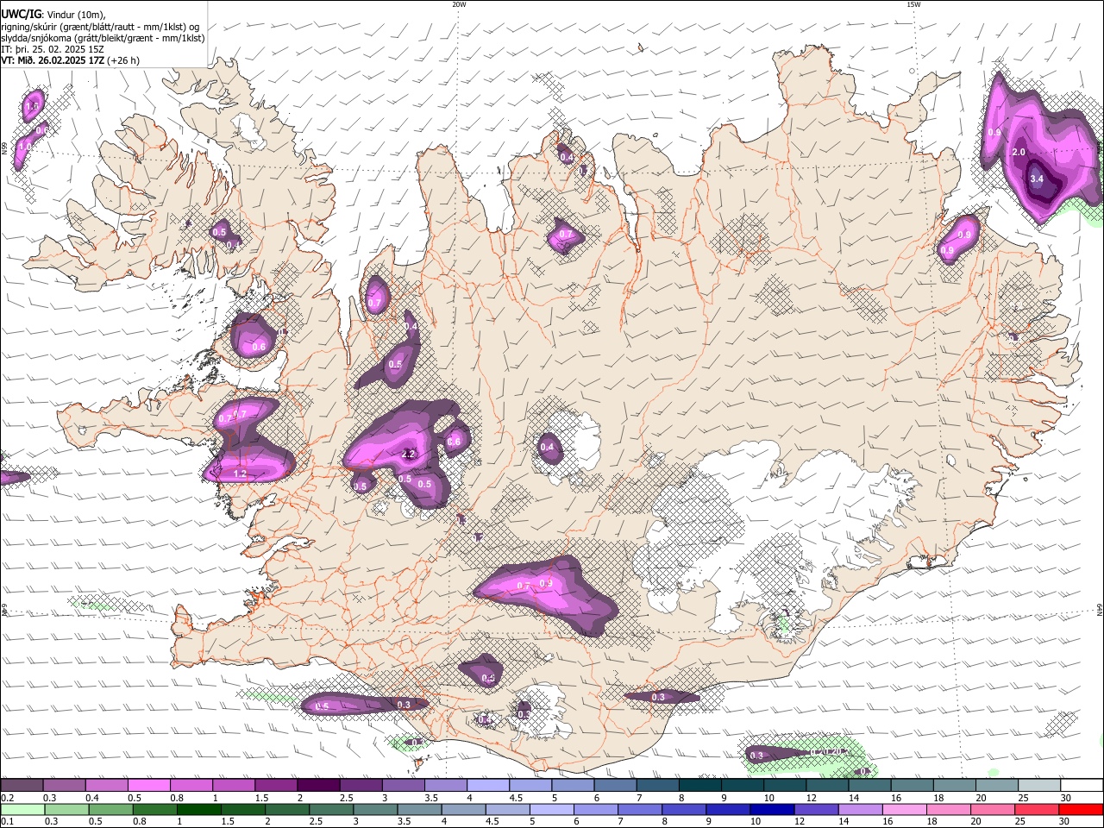Pick the bright pink snow swatch between 0.5 and 0.8

pyautogui.click(x=148, y=786)
